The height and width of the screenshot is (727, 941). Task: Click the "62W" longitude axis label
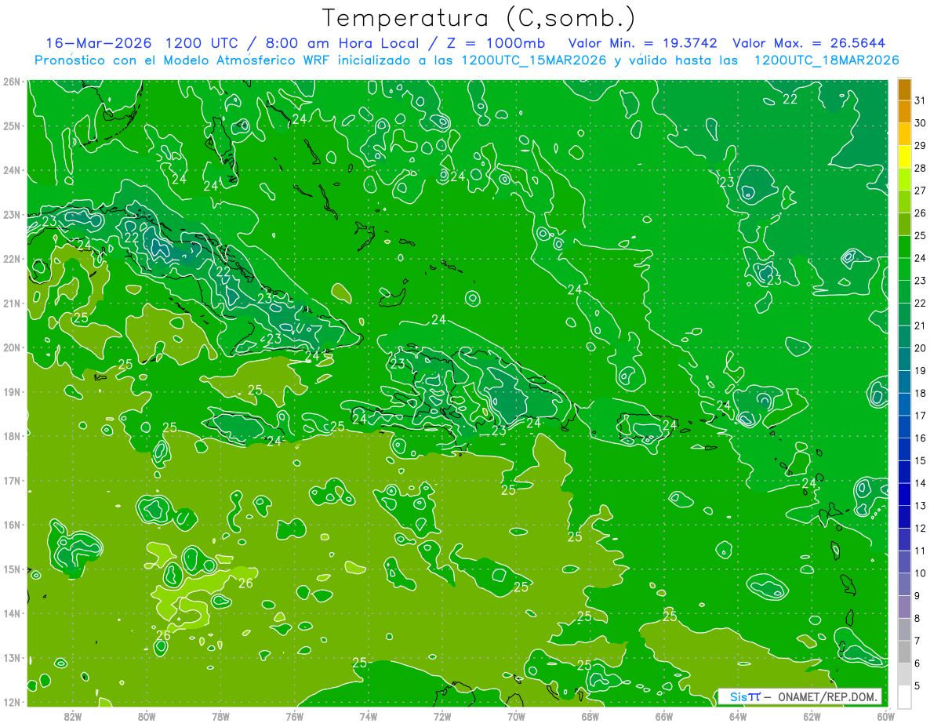812,716
